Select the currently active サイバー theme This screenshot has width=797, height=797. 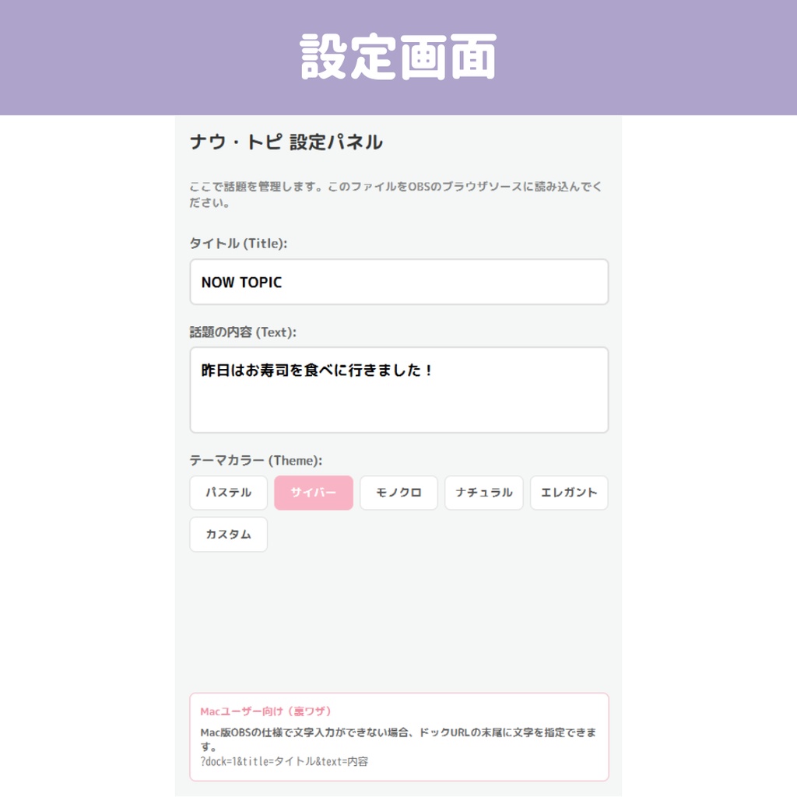pos(313,493)
